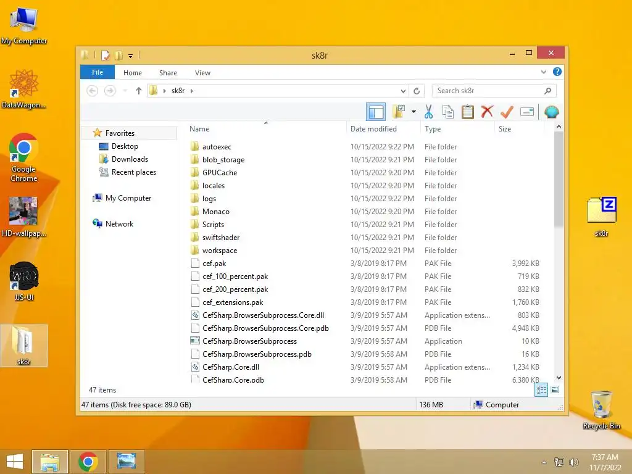Go up one folder level
The height and width of the screenshot is (474, 632).
tap(139, 91)
